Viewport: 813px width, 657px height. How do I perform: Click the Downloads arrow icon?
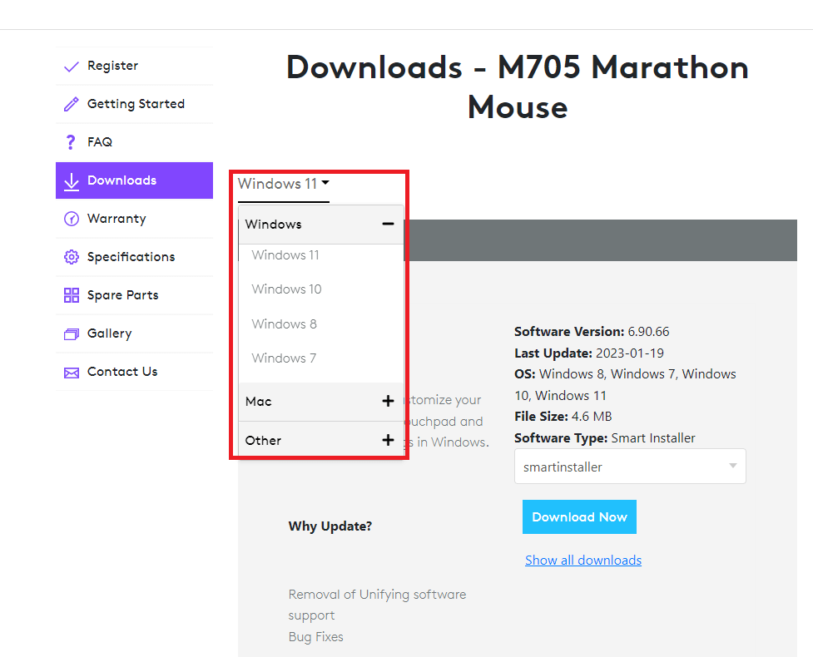(x=72, y=181)
